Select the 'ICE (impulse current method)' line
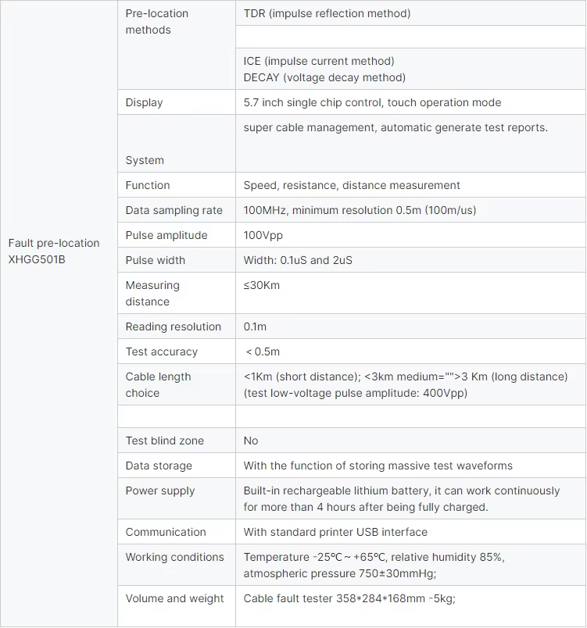The image size is (587, 628). [319, 61]
